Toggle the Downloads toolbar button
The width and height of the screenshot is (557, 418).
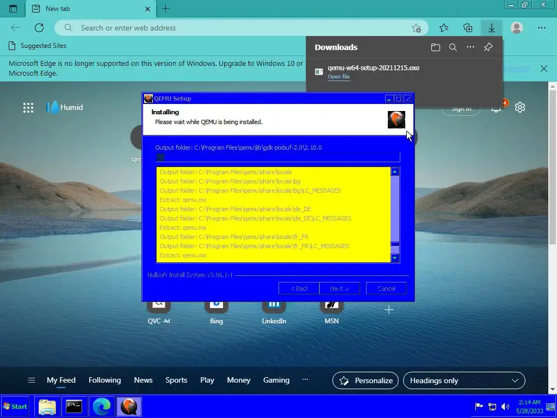[492, 28]
